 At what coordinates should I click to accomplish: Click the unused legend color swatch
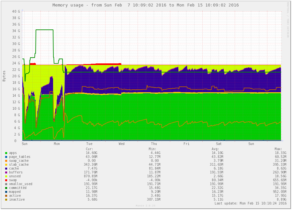click(6, 176)
